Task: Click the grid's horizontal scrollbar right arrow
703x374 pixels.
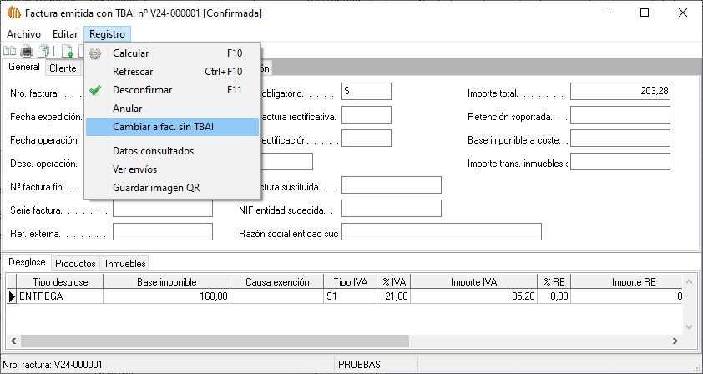Action: (675, 342)
